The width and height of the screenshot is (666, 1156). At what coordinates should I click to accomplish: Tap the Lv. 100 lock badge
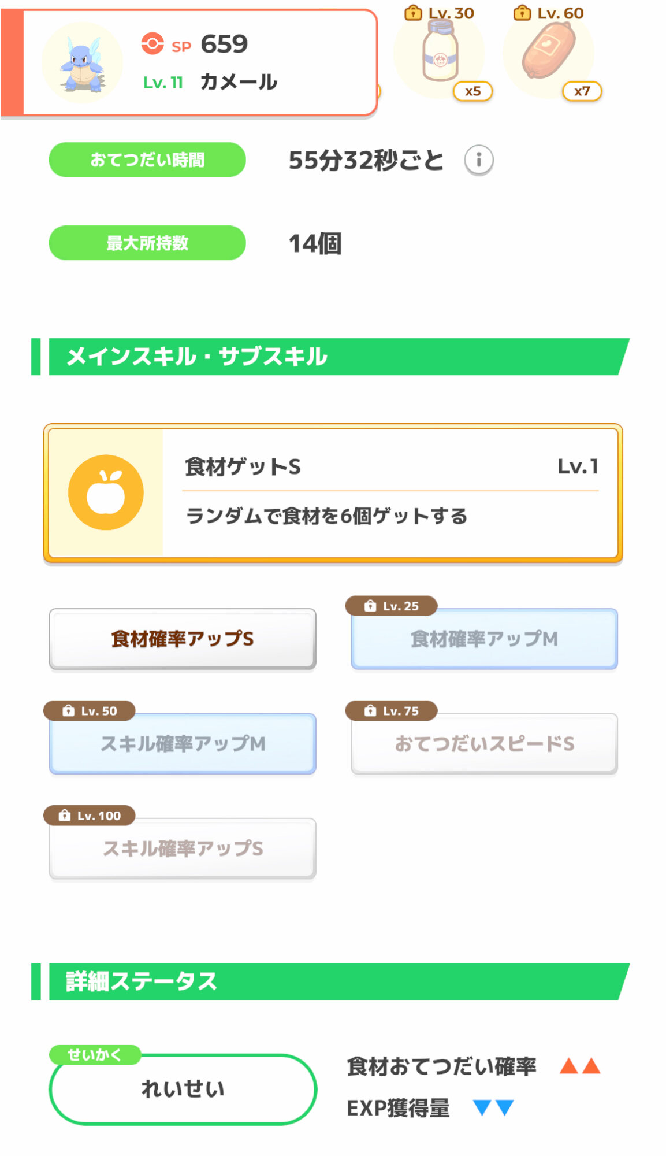(x=90, y=816)
